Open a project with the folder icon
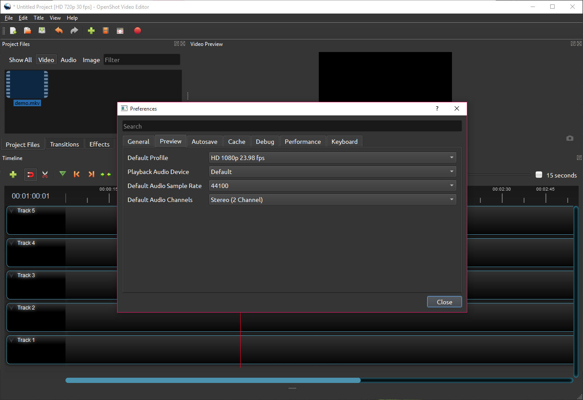This screenshot has height=400, width=583. [28, 31]
